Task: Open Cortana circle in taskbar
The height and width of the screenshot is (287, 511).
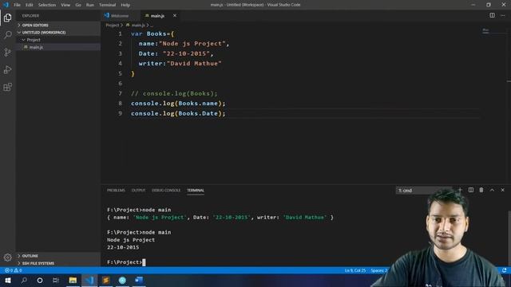Action: tap(40, 280)
